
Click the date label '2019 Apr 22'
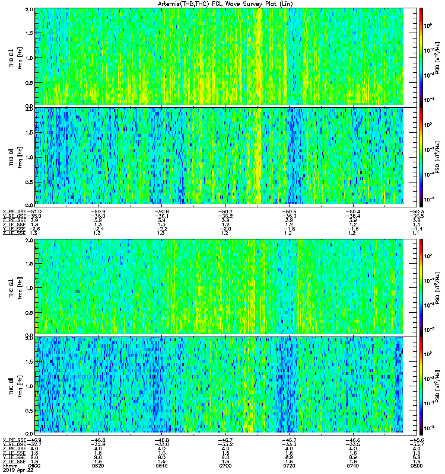point(18,470)
